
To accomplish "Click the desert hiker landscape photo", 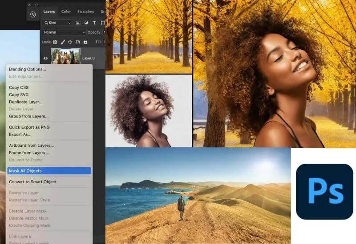I will coord(198,196).
